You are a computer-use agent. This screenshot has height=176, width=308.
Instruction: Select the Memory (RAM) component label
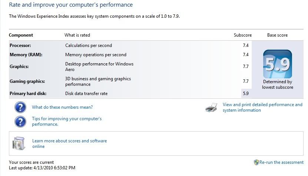click(x=26, y=55)
